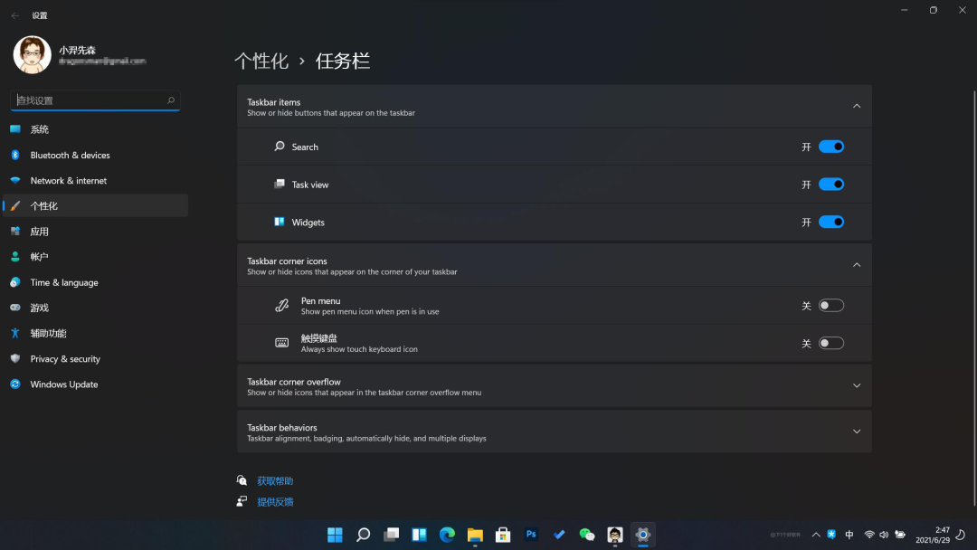Viewport: 977px width, 550px height.
Task: Click the settings search field
Action: coord(95,100)
